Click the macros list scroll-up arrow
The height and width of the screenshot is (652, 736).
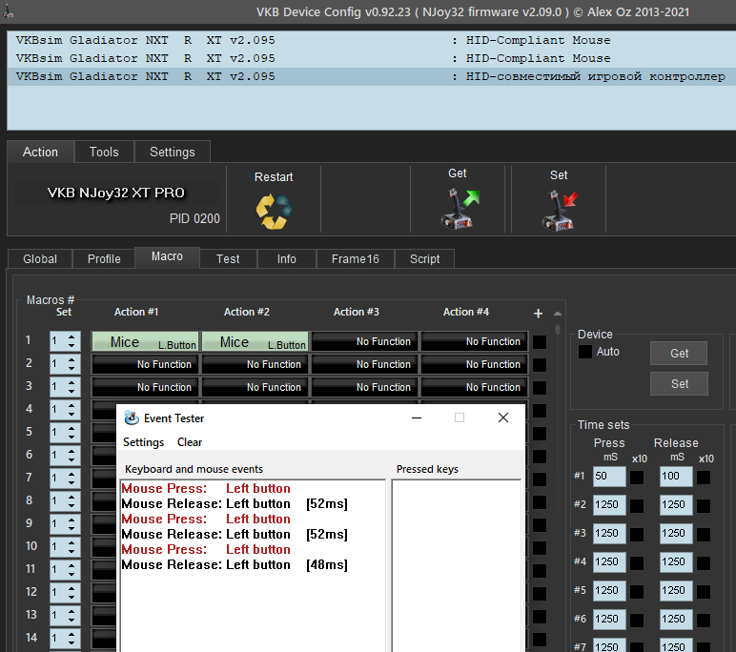coord(558,314)
